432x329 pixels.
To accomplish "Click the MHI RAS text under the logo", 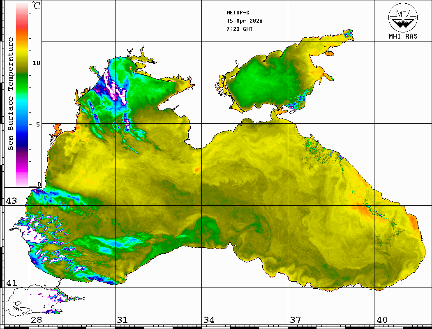I will [403, 37].
